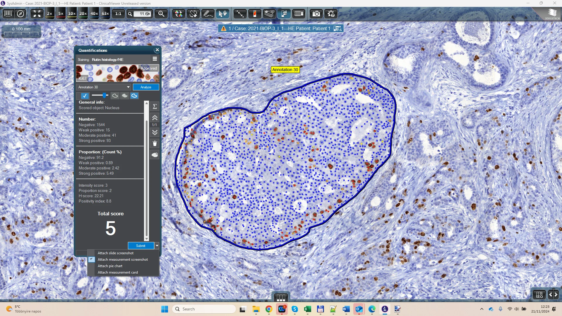The height and width of the screenshot is (316, 562).
Task: Open the 3D layers view icon
Action: (x=269, y=14)
